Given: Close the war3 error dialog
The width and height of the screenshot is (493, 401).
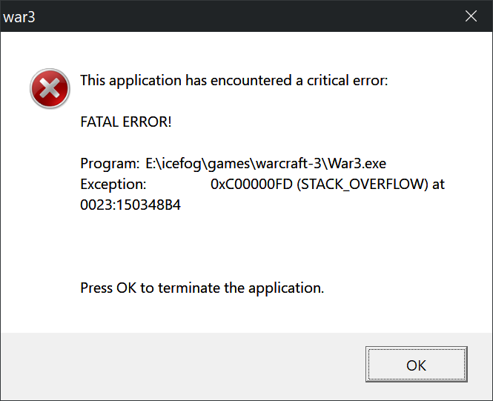Looking at the screenshot, I should coord(470,16).
